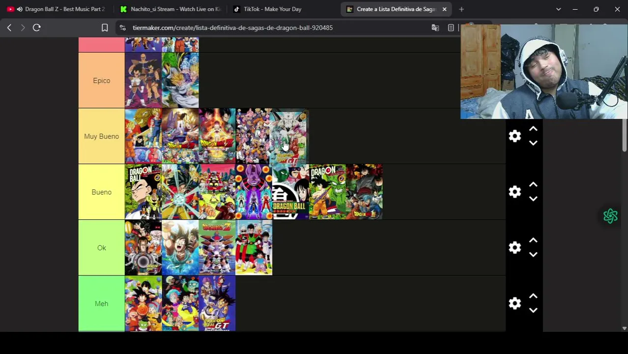Click the Bueno tier label

click(102, 192)
